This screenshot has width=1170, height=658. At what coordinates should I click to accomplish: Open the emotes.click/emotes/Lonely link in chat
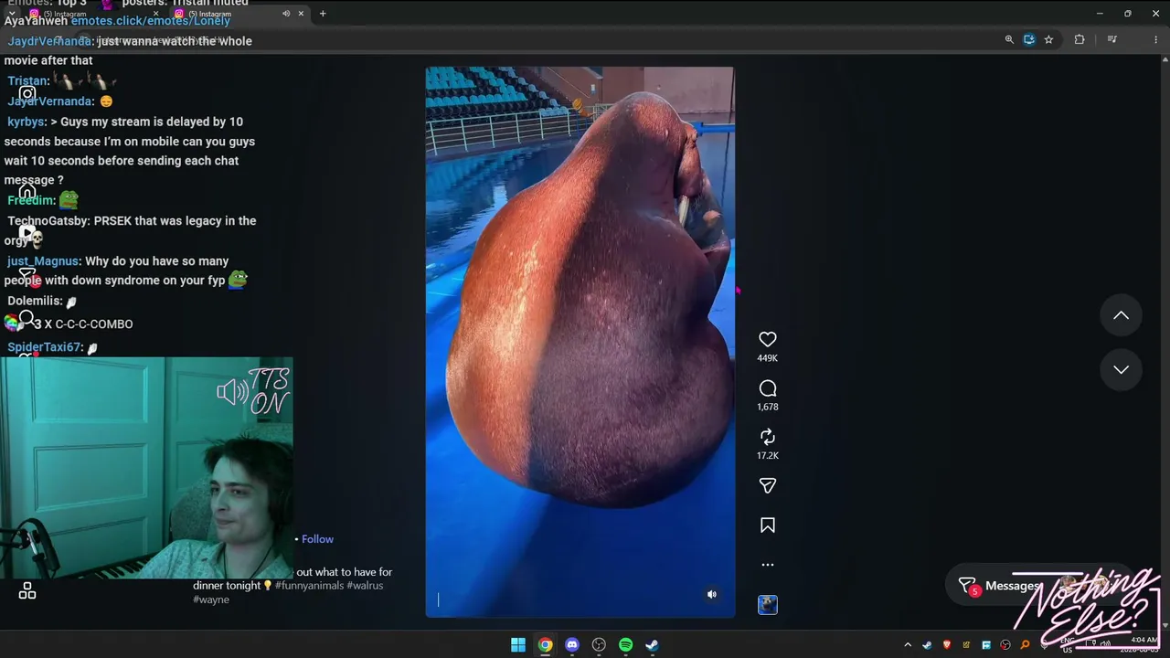pos(151,20)
